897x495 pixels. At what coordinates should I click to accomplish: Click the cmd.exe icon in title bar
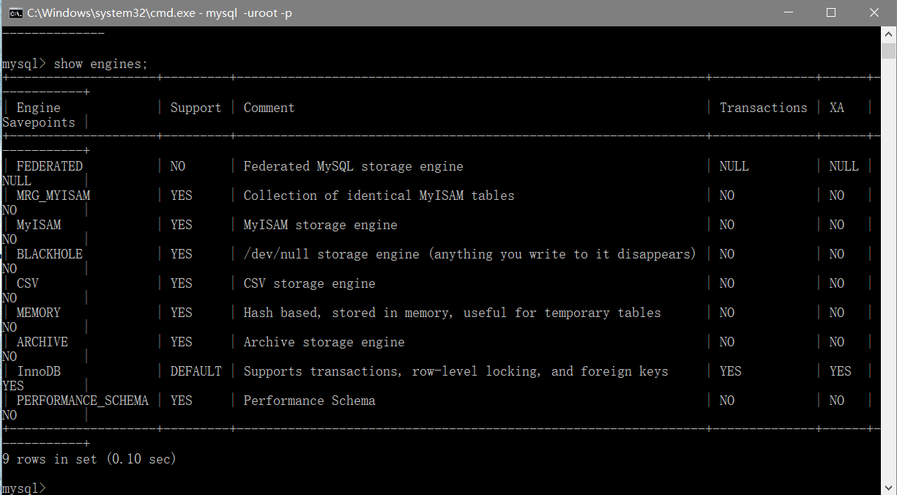(x=15, y=12)
